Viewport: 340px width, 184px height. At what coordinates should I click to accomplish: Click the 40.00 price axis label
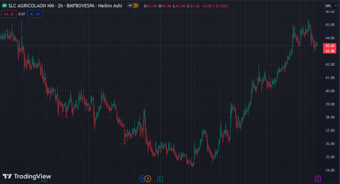[x=330, y=91]
